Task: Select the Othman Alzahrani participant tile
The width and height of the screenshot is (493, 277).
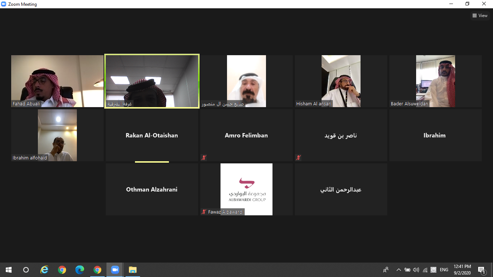Action: (x=152, y=189)
